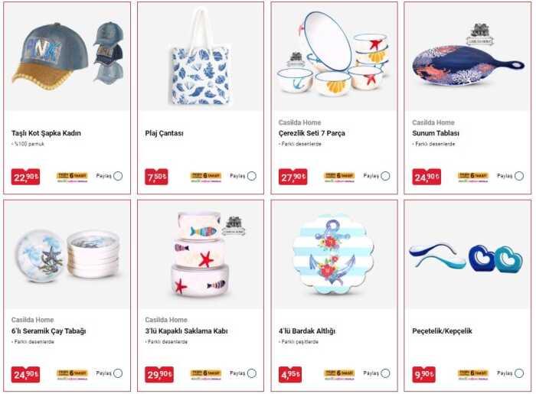This screenshot has height=394, width=536.
Task: Select Paylaş radio on 6'lı Seramik Çay Tabağı
Action: coord(118,373)
